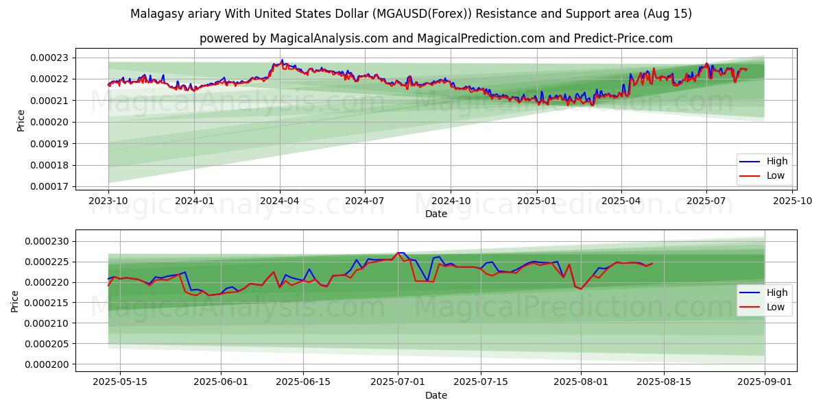Click the '0.00019' price label in top chart
Image resolution: width=823 pixels, height=411 pixels.
click(50, 144)
